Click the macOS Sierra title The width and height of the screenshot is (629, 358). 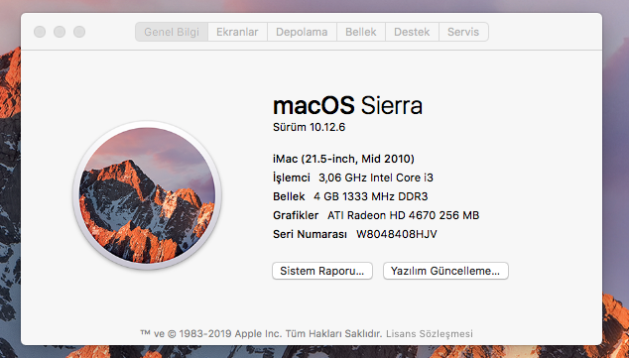347,105
